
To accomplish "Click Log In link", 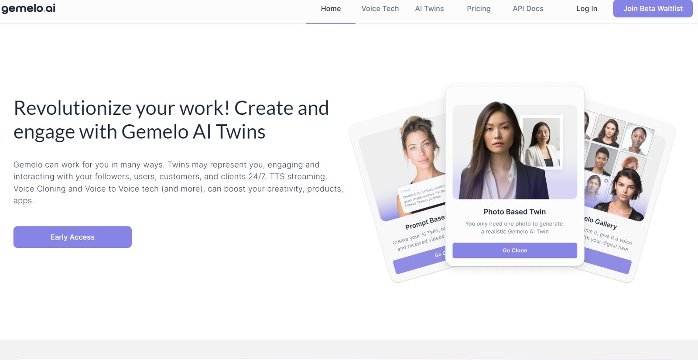I will pos(587,9).
